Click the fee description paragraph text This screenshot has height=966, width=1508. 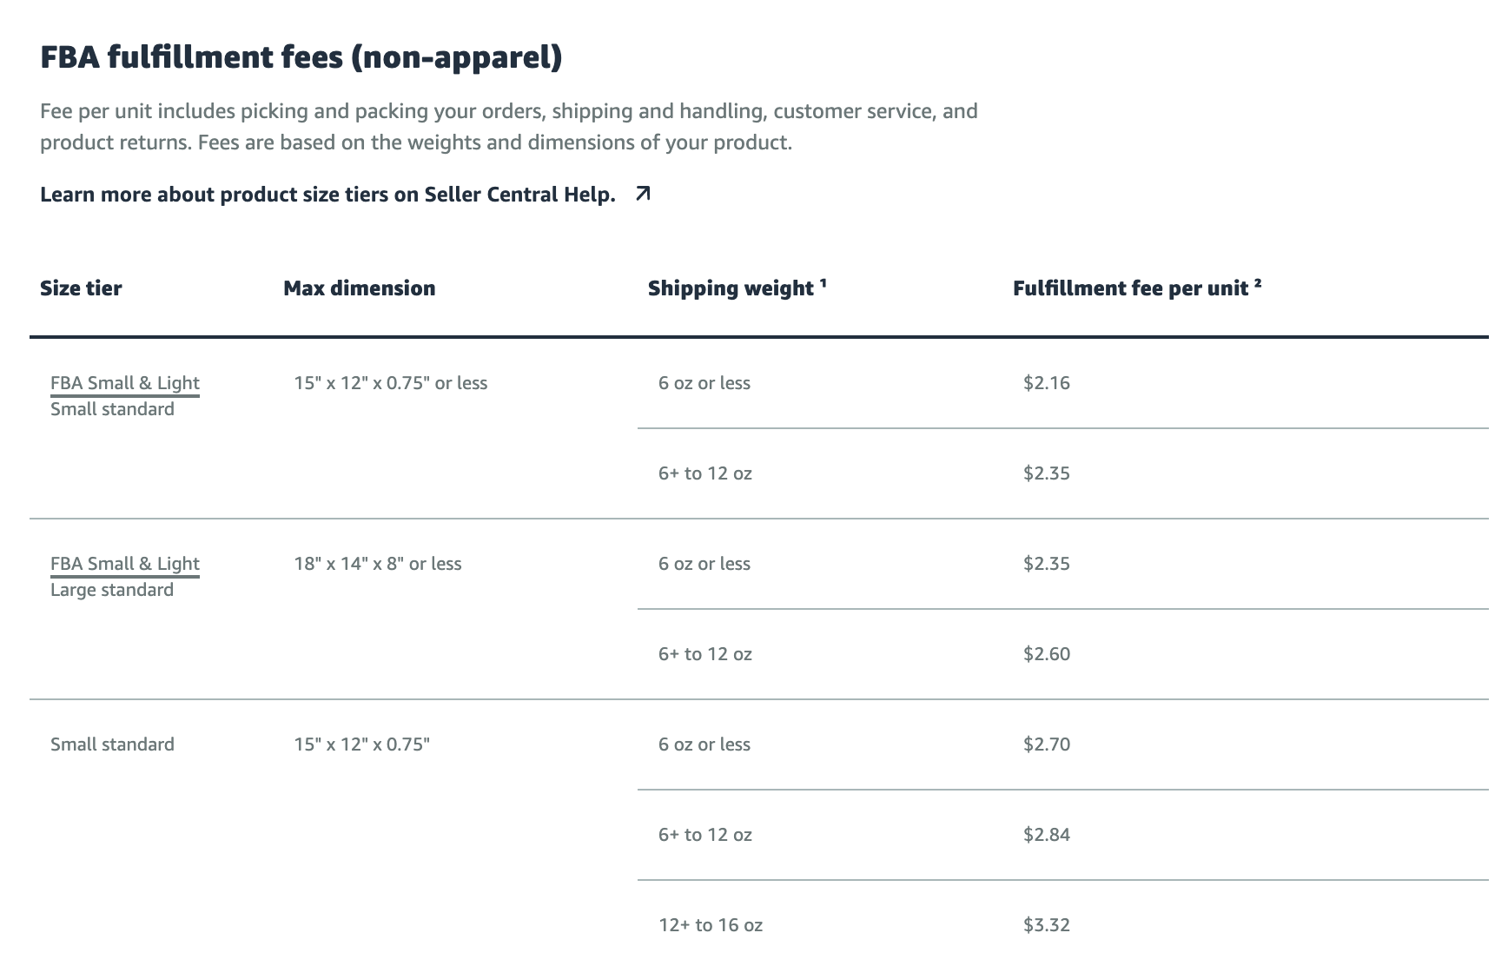pyautogui.click(x=509, y=127)
